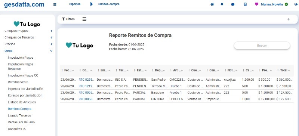The height and width of the screenshot is (136, 299).
Task: Collapse the Otros section chevron
Action: (x=51, y=51)
